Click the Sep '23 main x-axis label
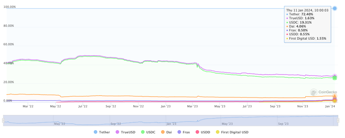The height and width of the screenshot is (138, 345). coord(275,106)
